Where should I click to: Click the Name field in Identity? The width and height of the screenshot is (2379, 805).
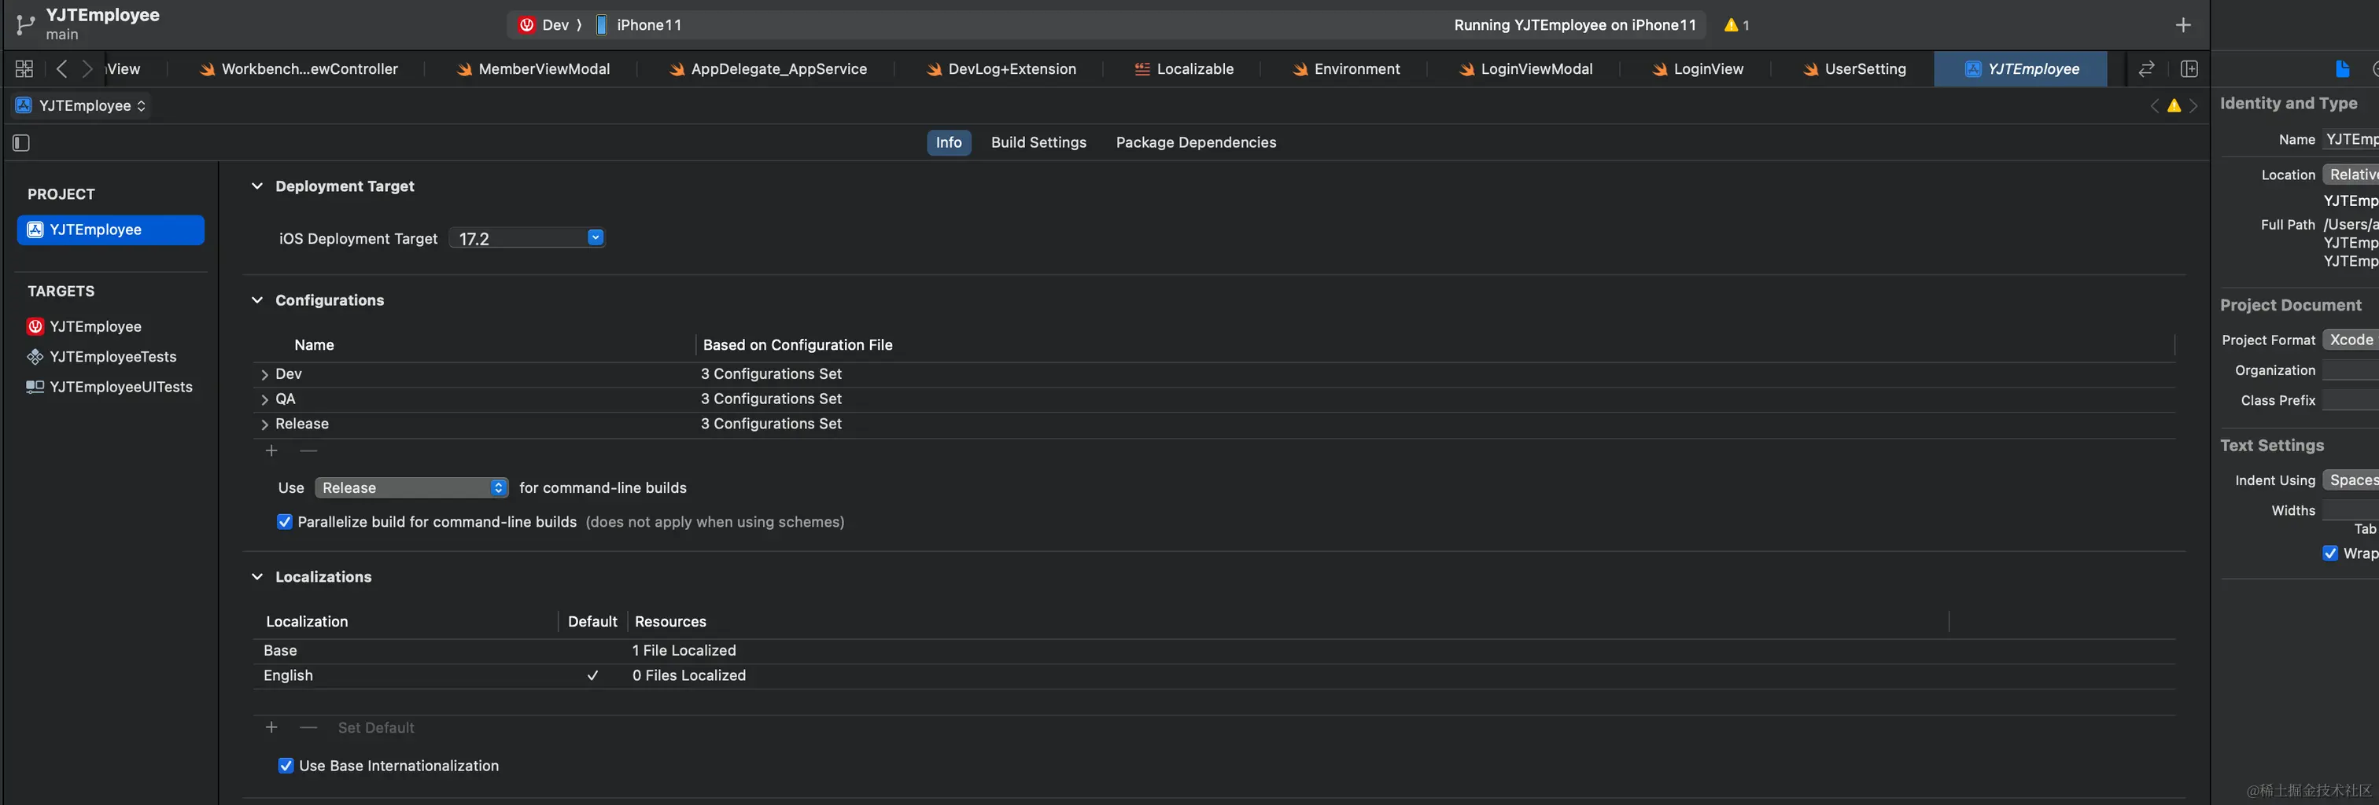click(2351, 140)
